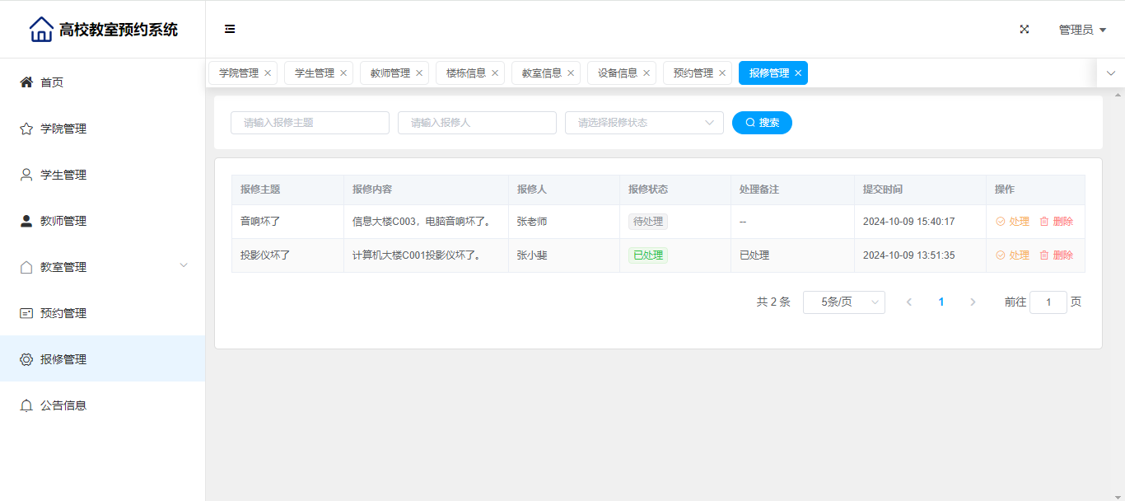Switch to the 预约管理 tab
The height and width of the screenshot is (501, 1125).
[693, 73]
